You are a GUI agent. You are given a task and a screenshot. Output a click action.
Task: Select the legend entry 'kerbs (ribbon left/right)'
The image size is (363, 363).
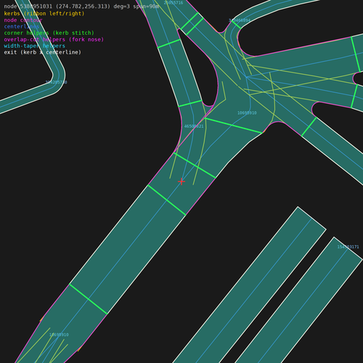pos(44,13)
